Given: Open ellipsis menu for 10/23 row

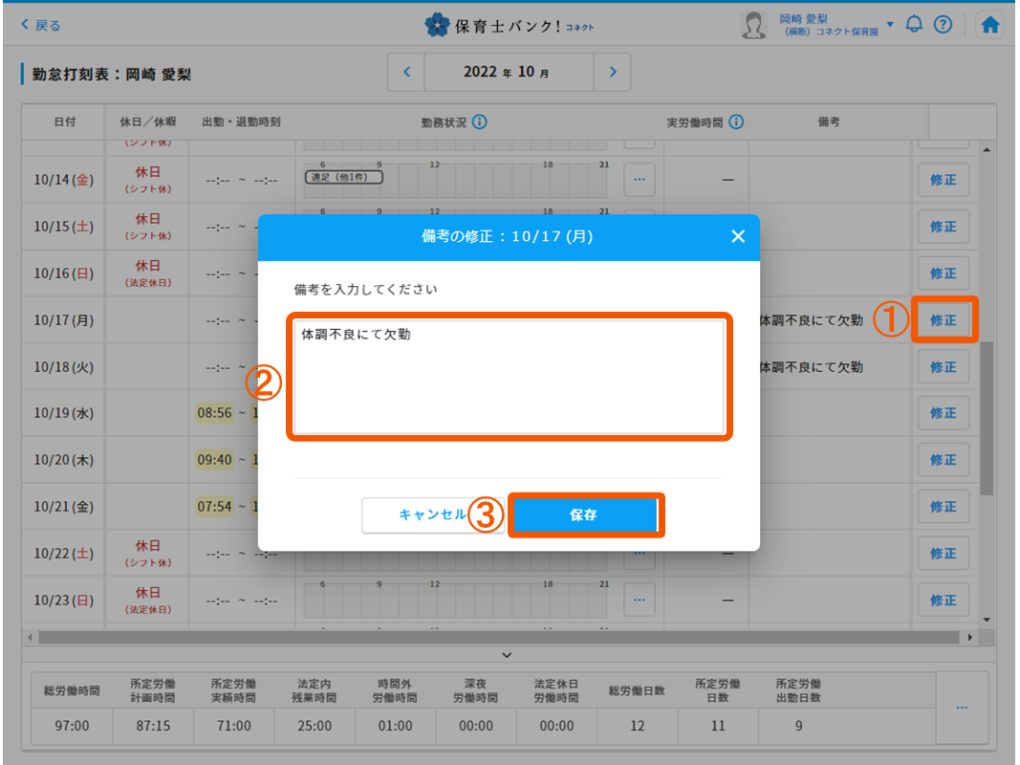Looking at the screenshot, I should tap(639, 600).
